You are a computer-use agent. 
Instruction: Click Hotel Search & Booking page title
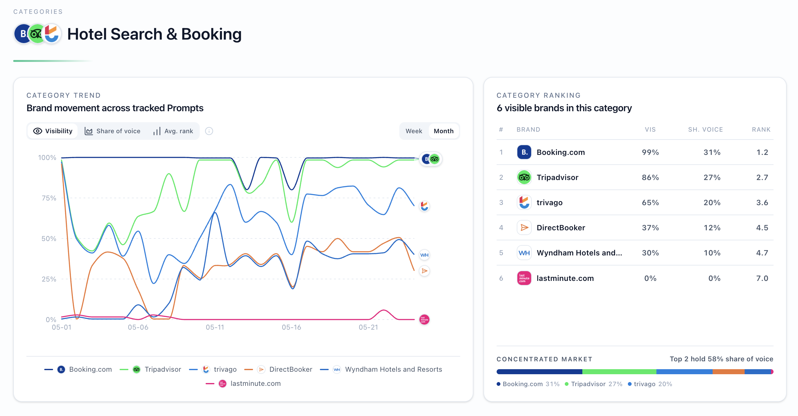click(154, 34)
